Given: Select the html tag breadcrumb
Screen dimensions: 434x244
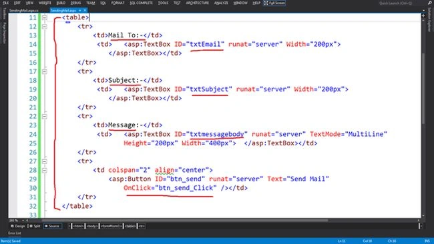Looking at the screenshot, I should click(x=78, y=226).
